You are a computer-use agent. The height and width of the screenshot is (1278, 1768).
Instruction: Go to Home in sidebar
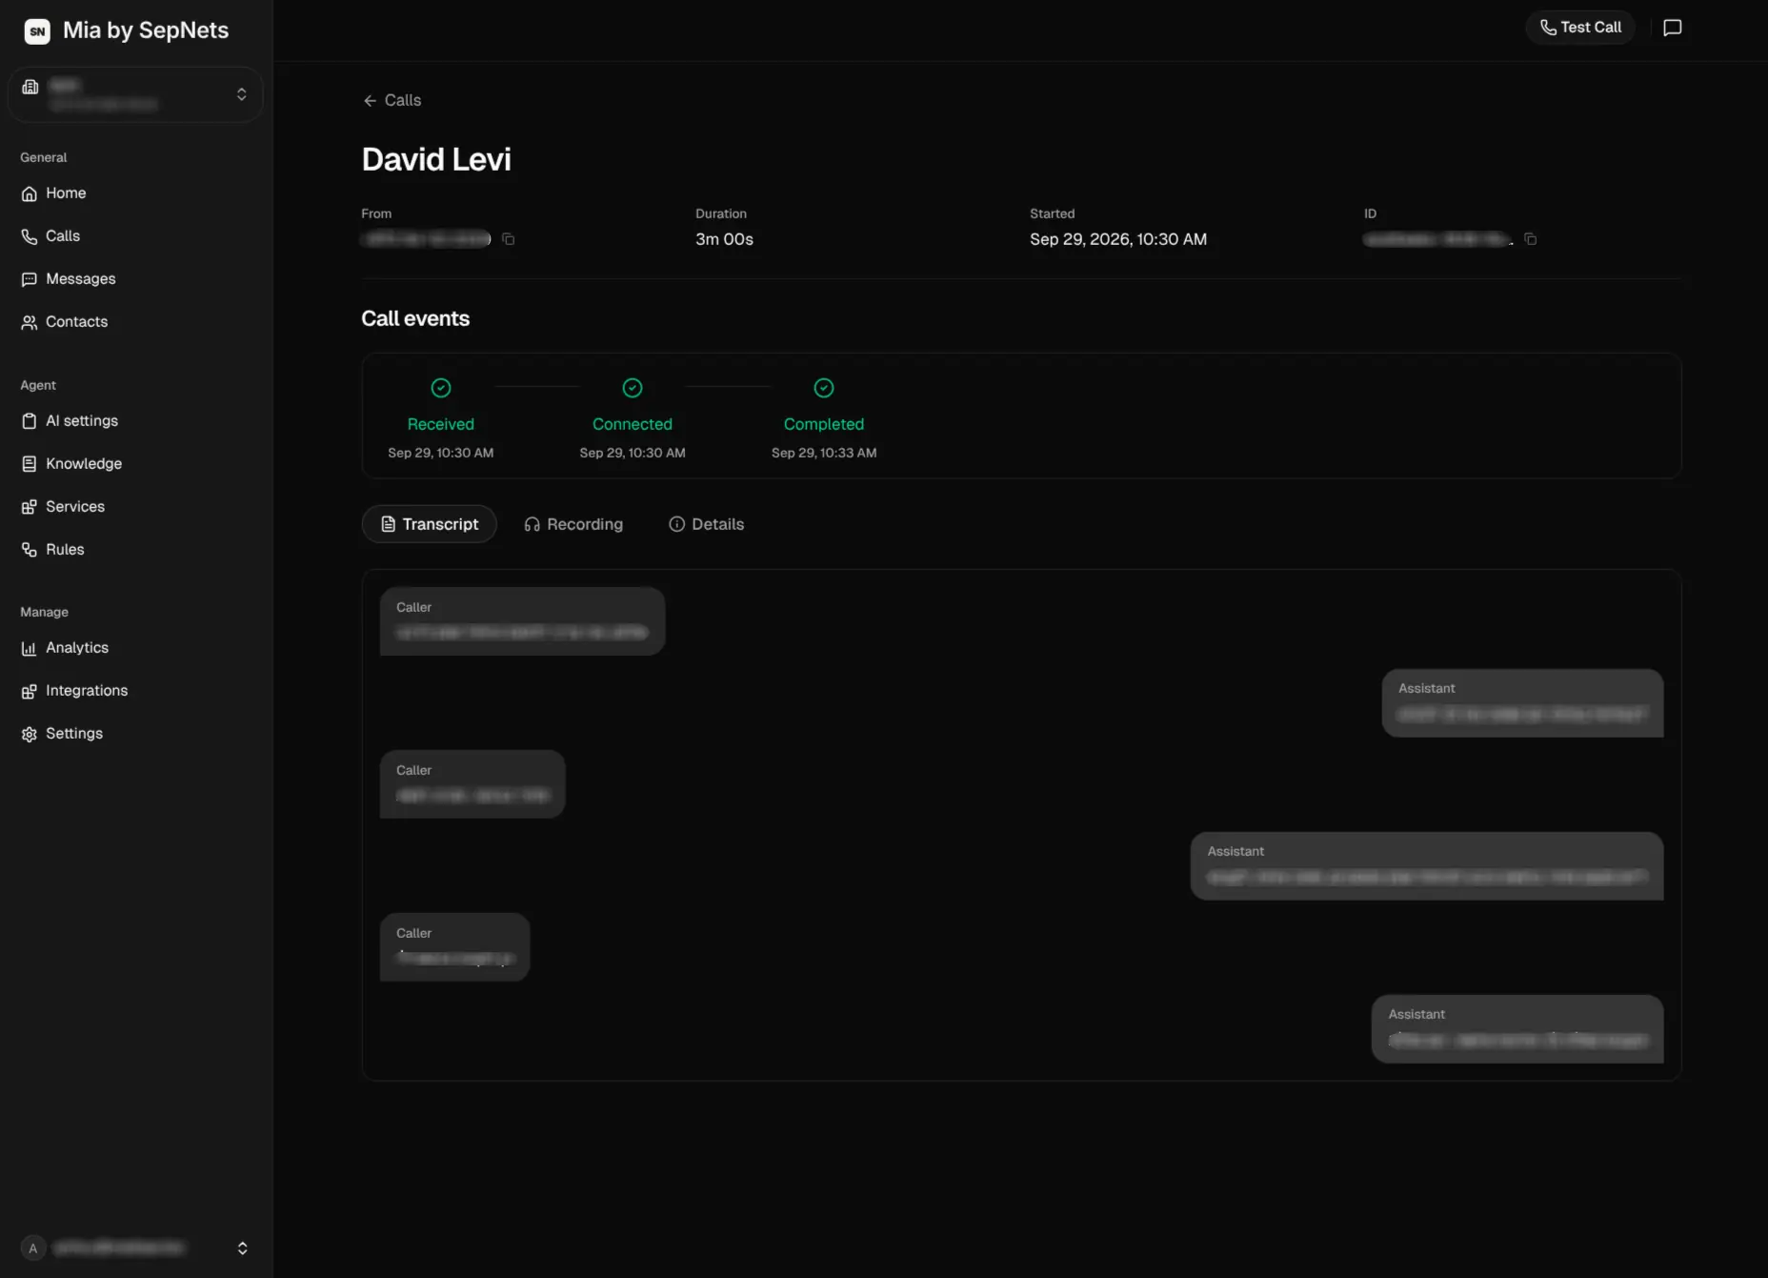pos(66,193)
